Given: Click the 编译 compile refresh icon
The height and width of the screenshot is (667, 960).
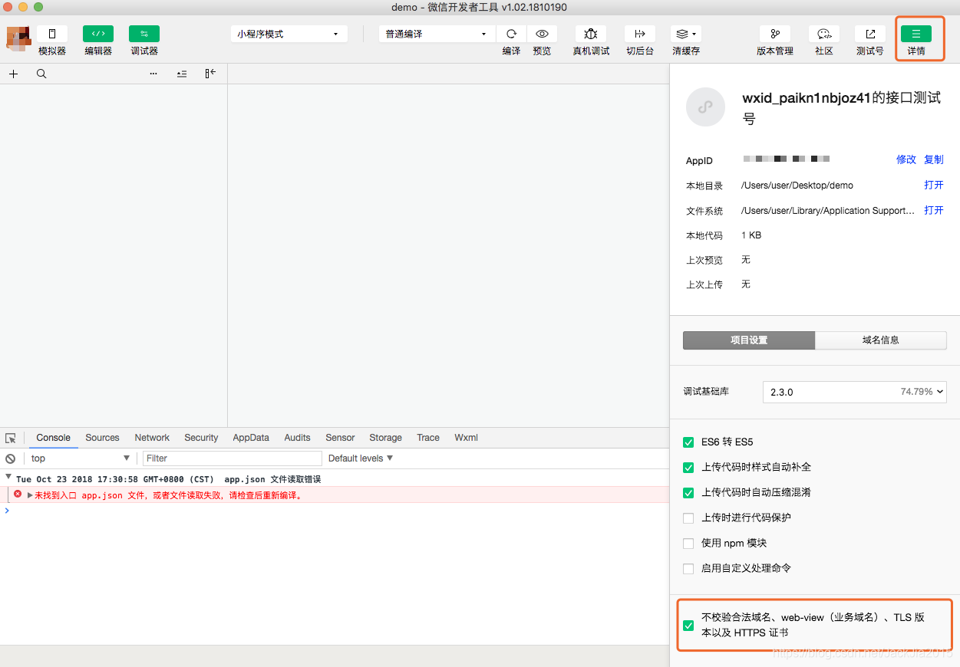Looking at the screenshot, I should click(x=511, y=34).
